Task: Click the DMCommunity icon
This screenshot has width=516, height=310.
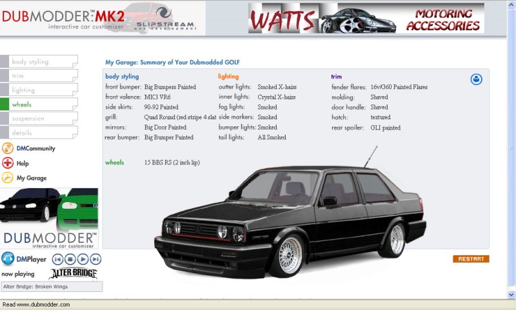Action: pyautogui.click(x=8, y=148)
